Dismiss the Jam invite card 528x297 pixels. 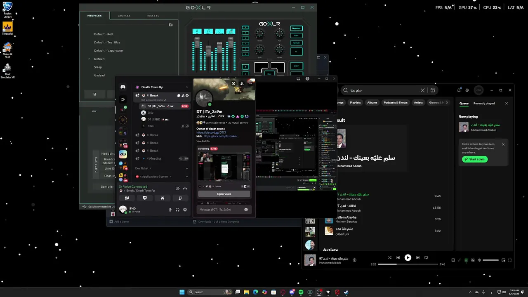coord(503,144)
